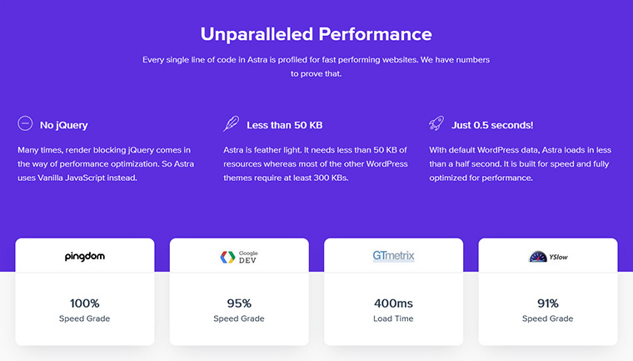Click the 100% Speed Grade value
633x361 pixels.
click(85, 303)
